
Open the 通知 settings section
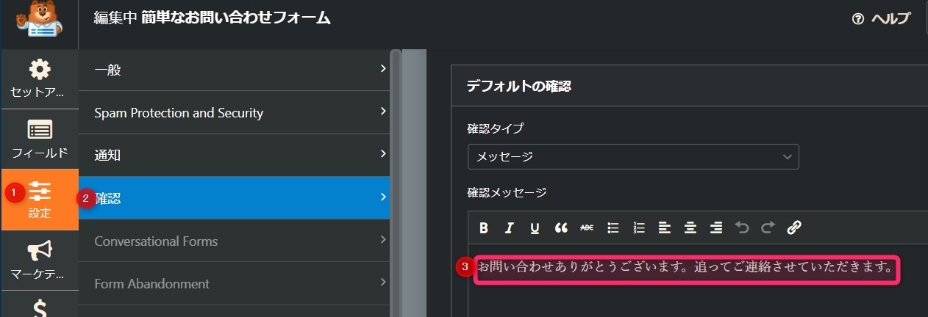click(234, 155)
